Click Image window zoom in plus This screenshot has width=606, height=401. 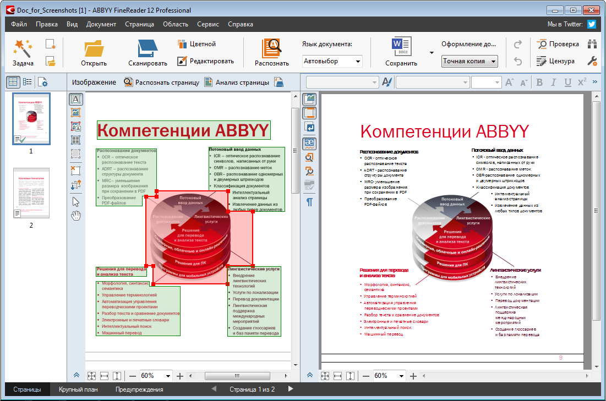(180, 376)
